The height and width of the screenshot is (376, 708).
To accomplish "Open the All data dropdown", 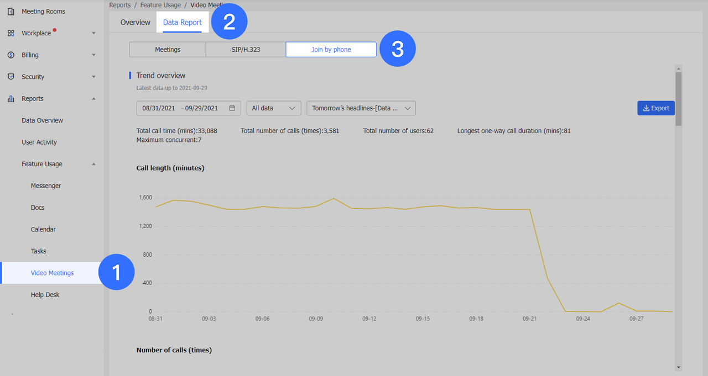I will (x=274, y=108).
